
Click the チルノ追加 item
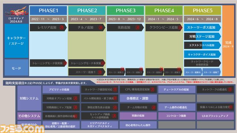point(87,27)
